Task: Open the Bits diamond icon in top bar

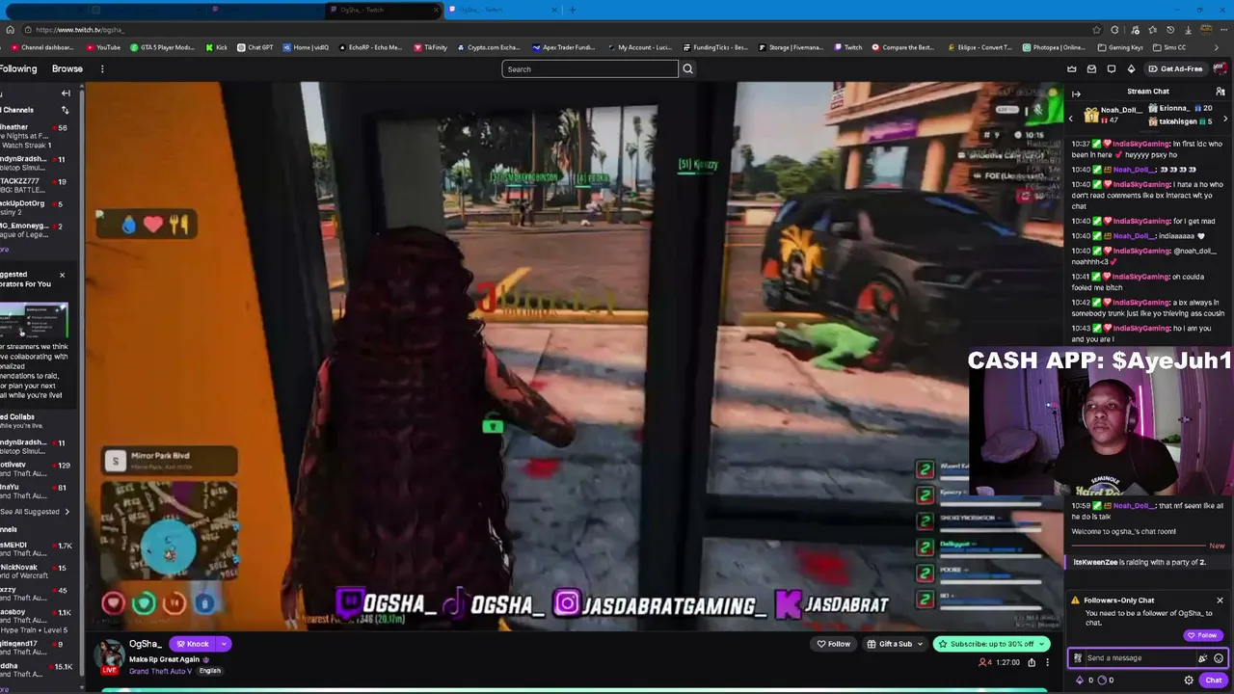Action: tap(1132, 69)
